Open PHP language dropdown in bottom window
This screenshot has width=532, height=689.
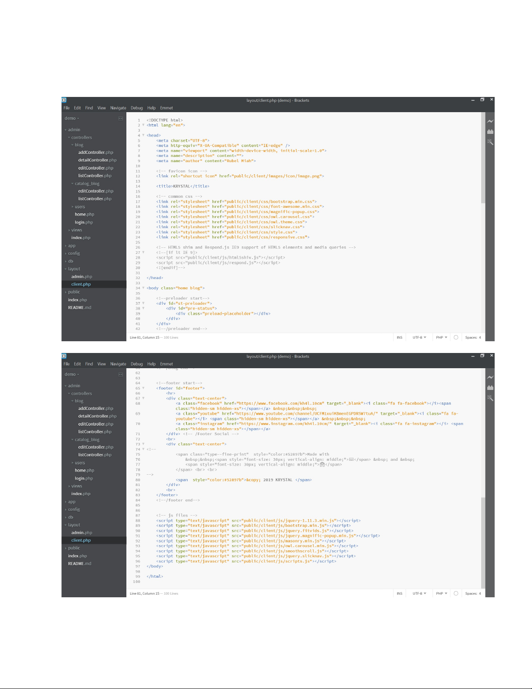(442, 593)
